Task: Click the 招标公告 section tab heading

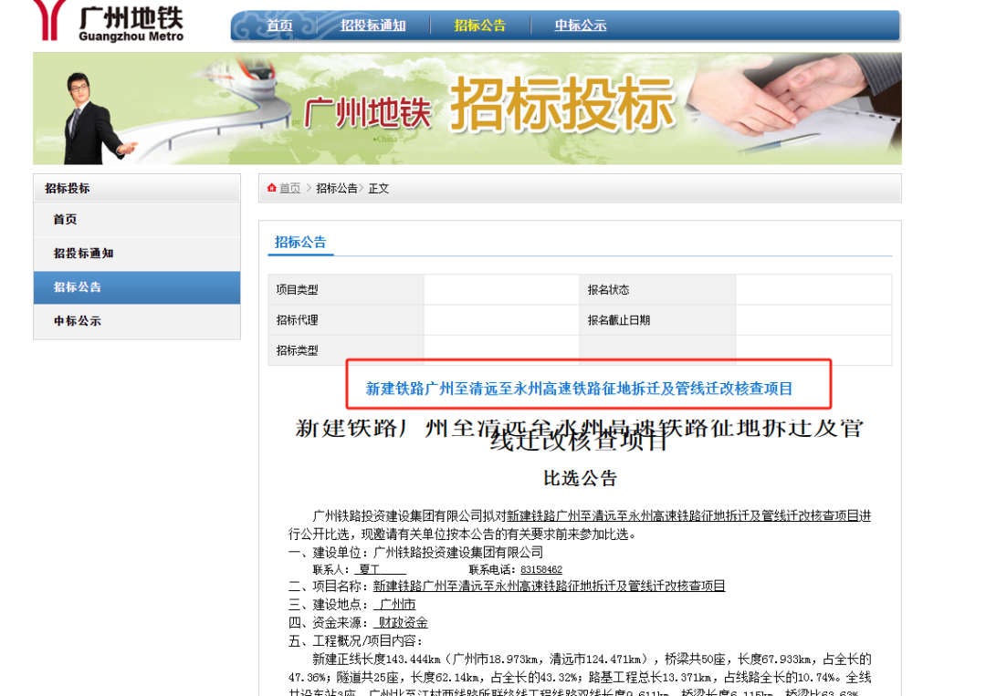Action: point(300,243)
